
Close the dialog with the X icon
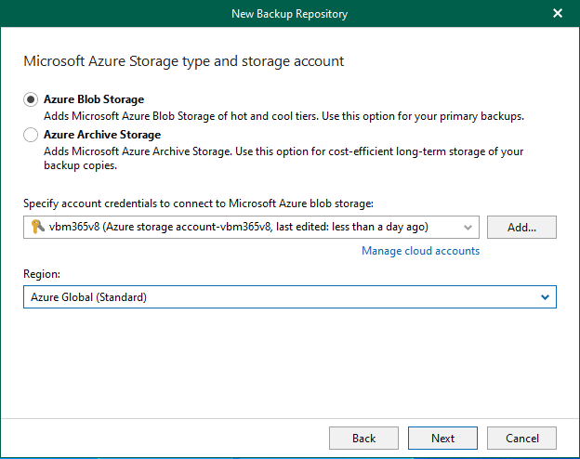pos(558,13)
